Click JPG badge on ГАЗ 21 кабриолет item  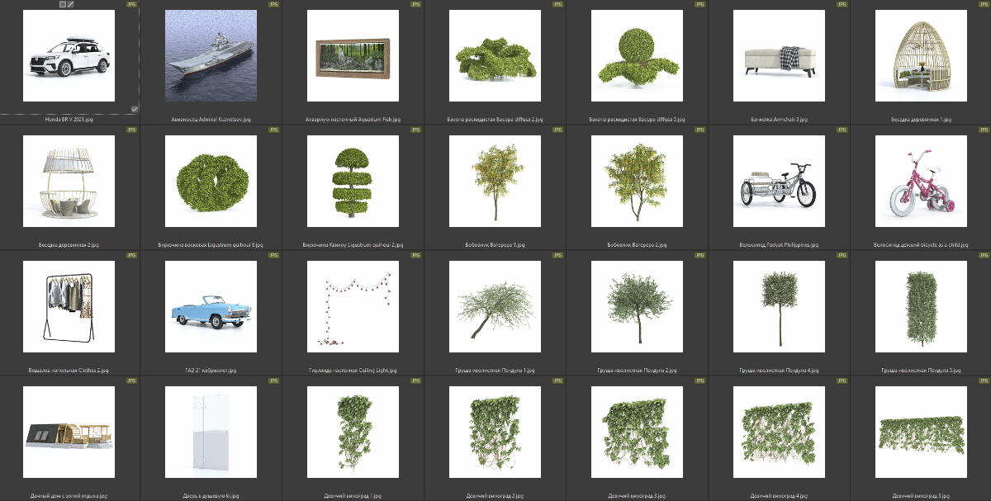point(273,256)
